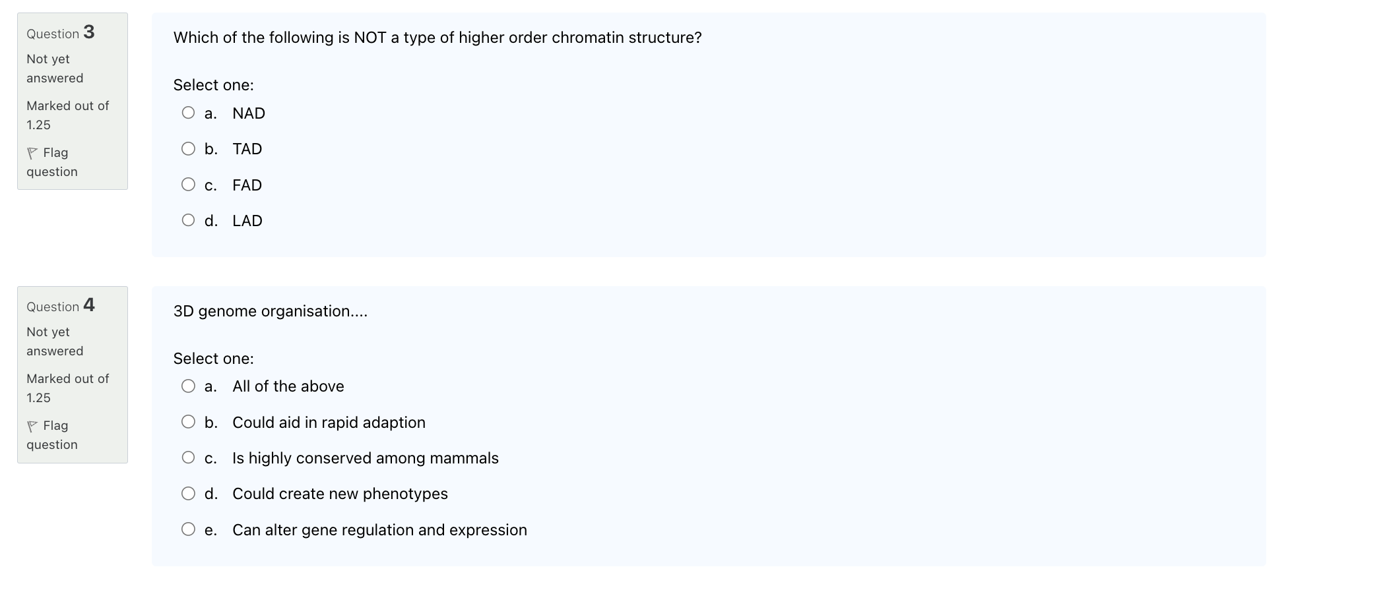
Task: Click the Question 4 info panel
Action: 72,375
